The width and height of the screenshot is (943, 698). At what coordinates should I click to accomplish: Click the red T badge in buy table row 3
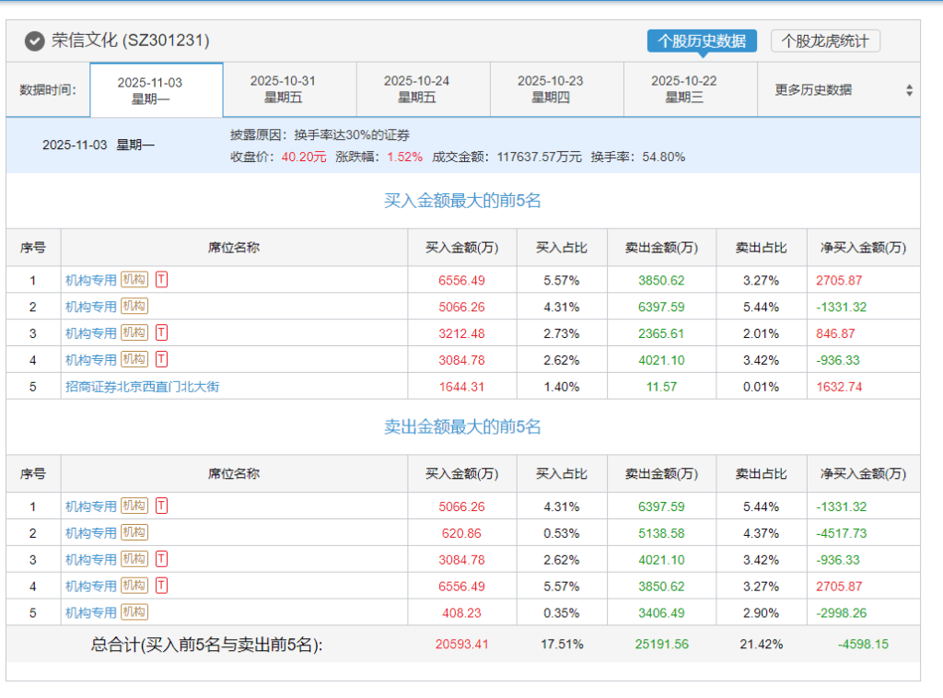coord(161,332)
